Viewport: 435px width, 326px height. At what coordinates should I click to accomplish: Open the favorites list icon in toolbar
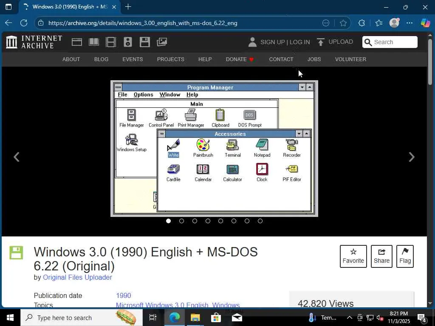[379, 23]
